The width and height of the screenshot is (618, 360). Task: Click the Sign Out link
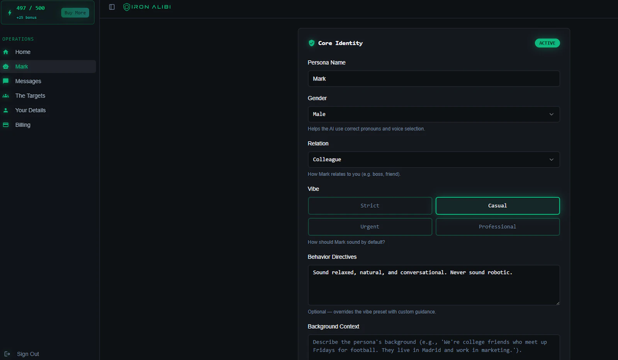(28, 354)
